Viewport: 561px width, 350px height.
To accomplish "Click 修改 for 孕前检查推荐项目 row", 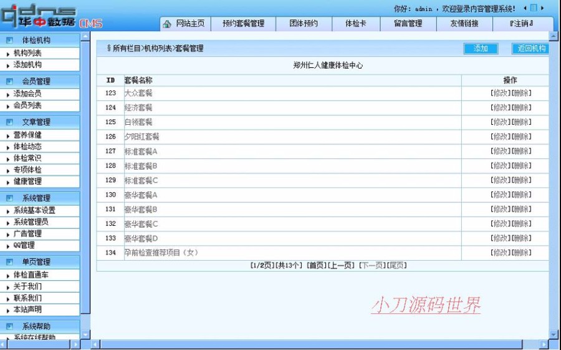I will pyautogui.click(x=501, y=253).
